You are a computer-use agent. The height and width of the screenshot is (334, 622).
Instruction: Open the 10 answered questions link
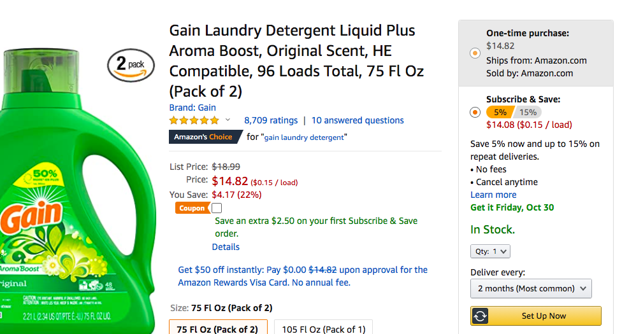click(358, 120)
